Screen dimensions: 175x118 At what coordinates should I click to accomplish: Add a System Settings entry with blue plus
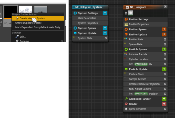click(105, 13)
